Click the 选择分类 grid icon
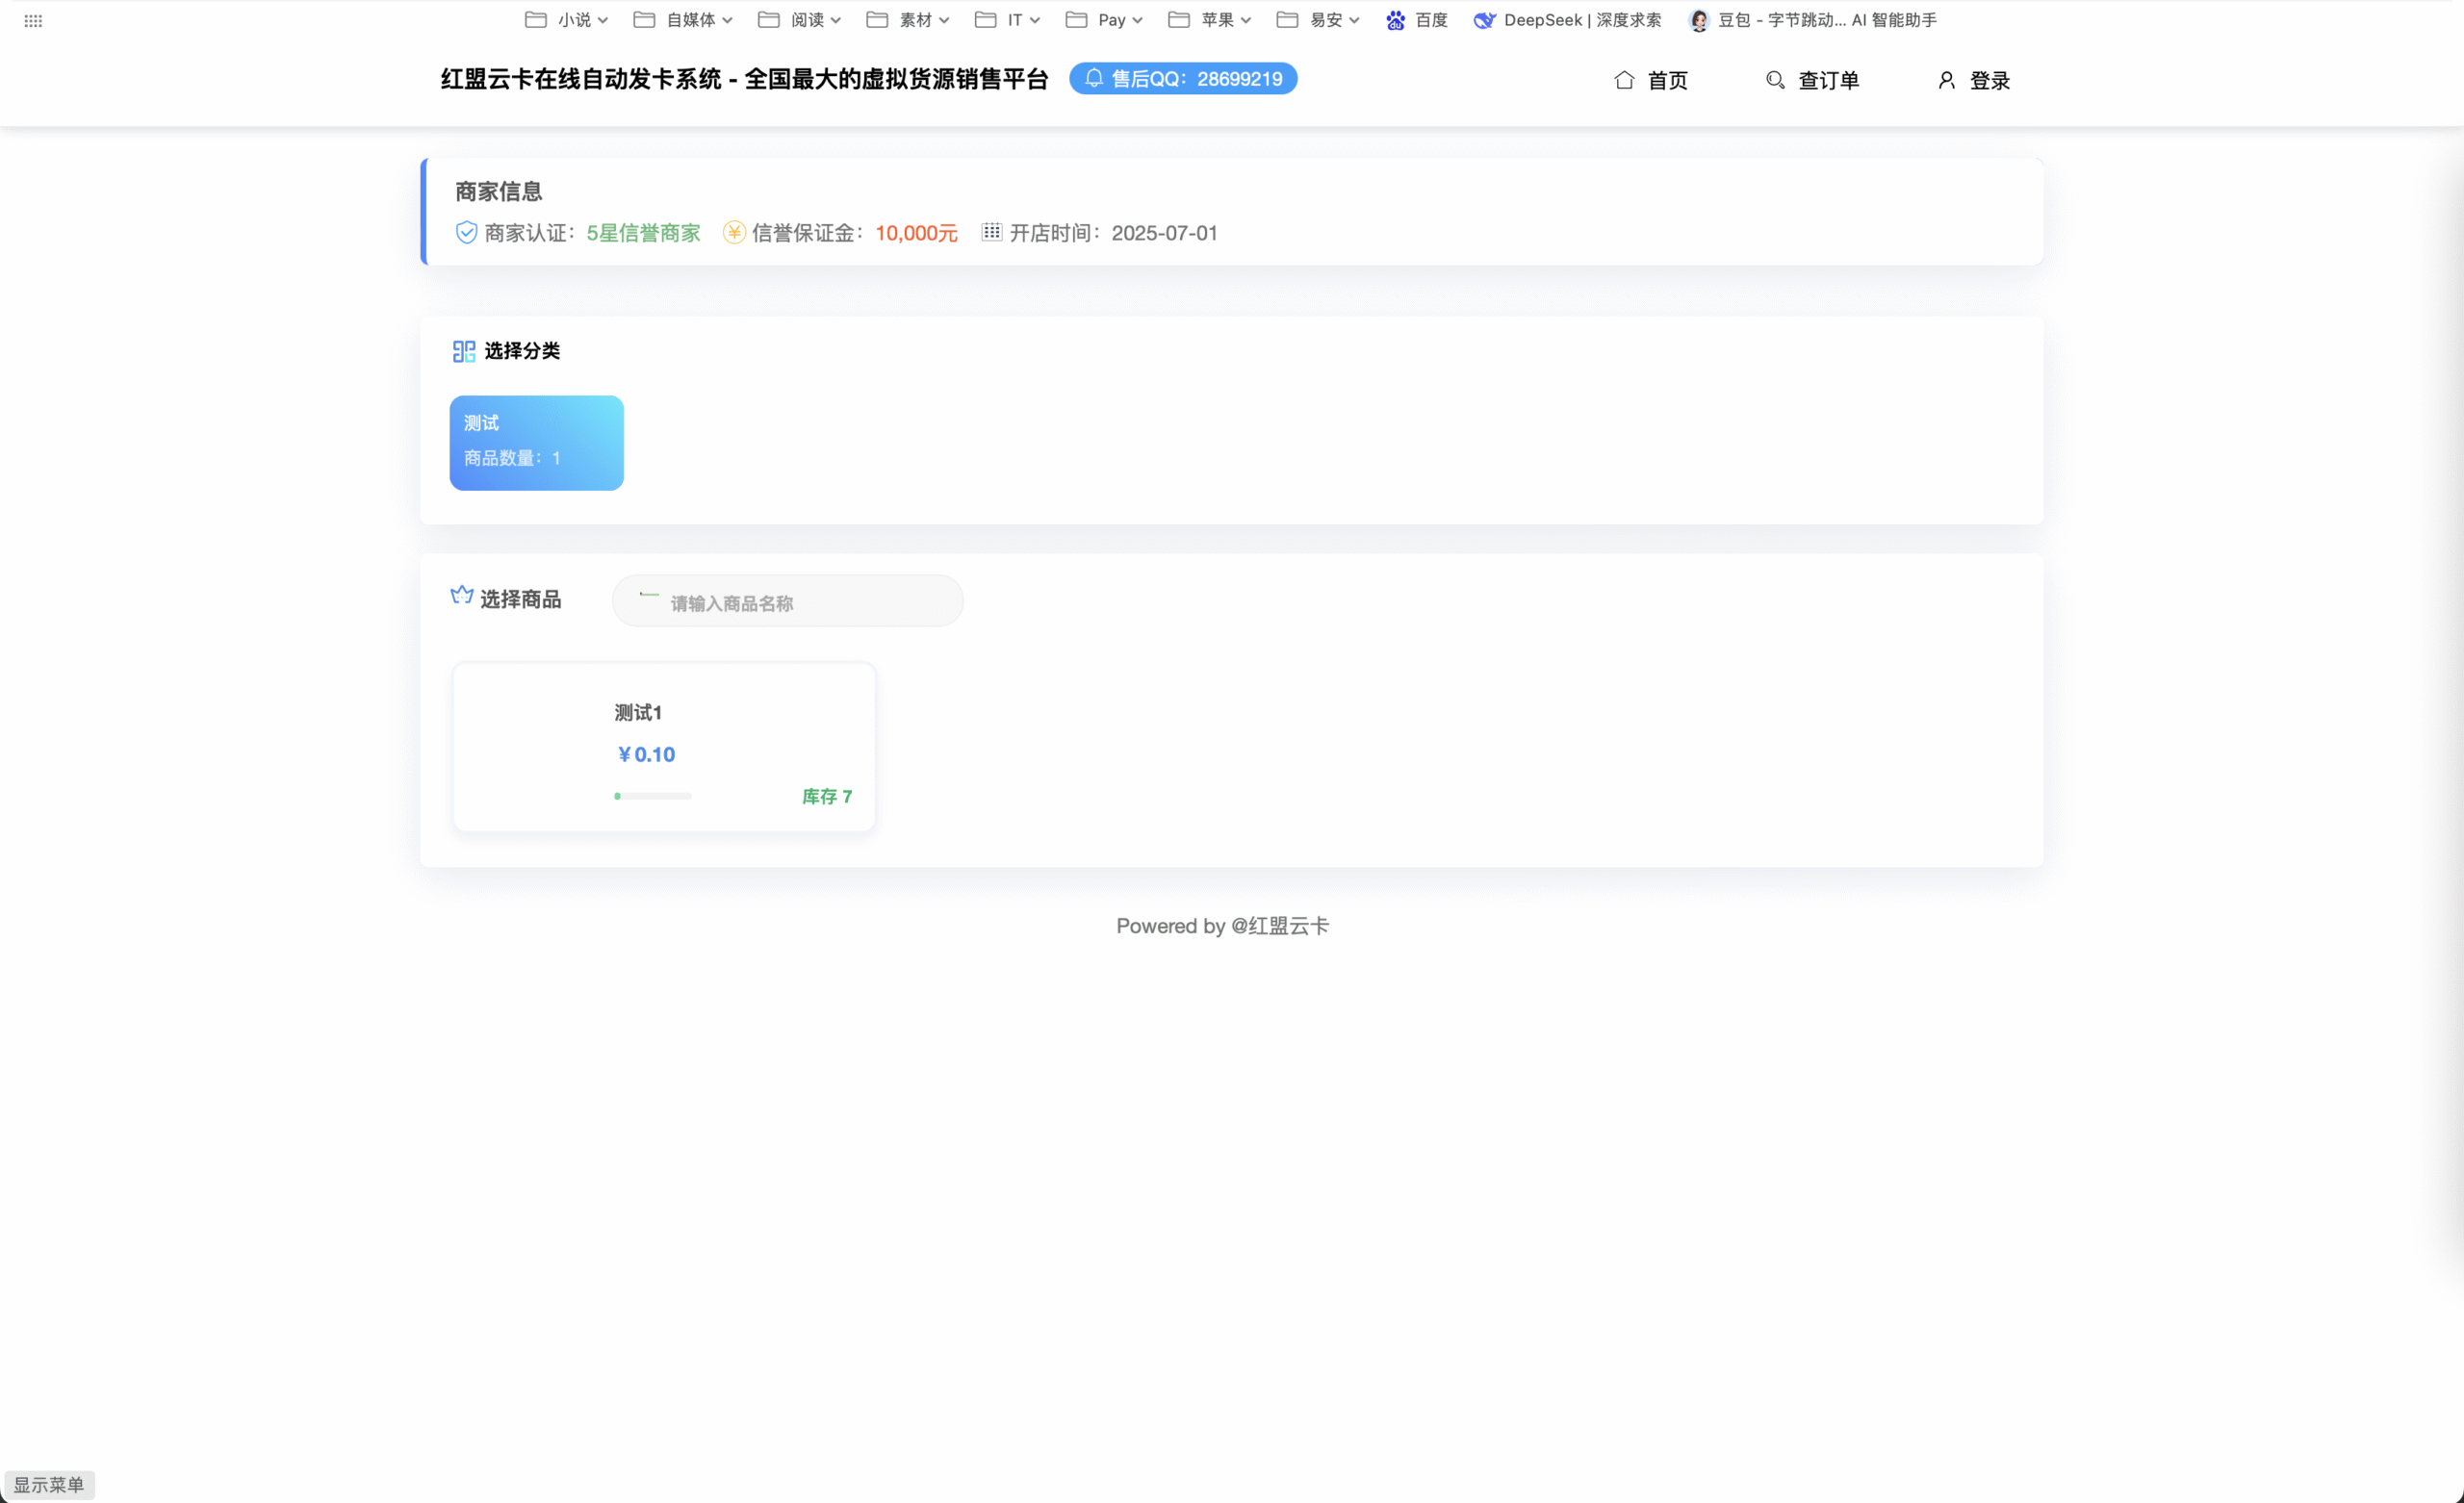Screen dimensions: 2464x1503 click(x=464, y=351)
